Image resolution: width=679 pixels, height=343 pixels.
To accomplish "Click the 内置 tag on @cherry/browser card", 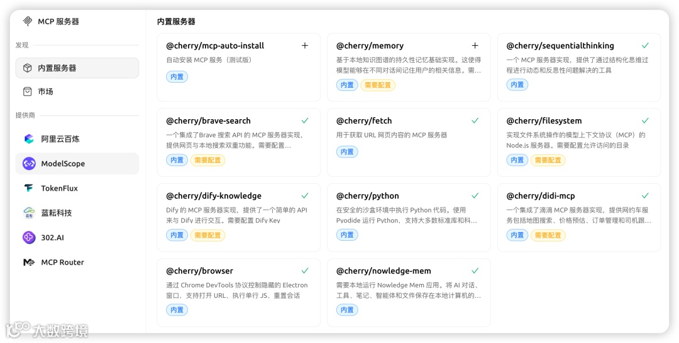I will click(177, 310).
